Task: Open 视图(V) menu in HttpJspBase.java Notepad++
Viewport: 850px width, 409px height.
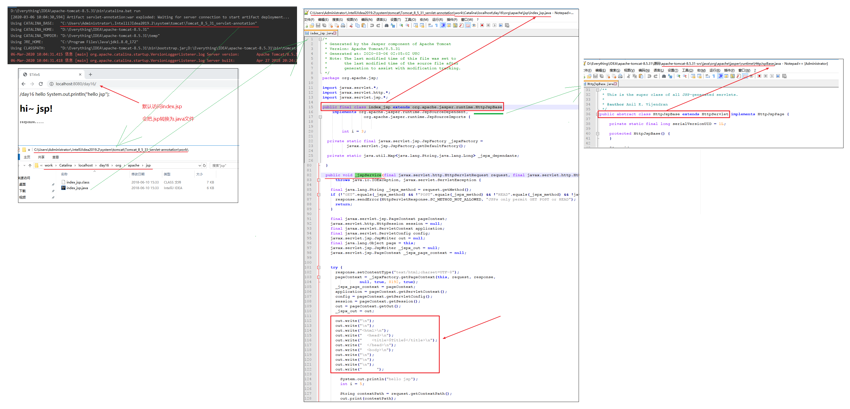Action: click(630, 70)
